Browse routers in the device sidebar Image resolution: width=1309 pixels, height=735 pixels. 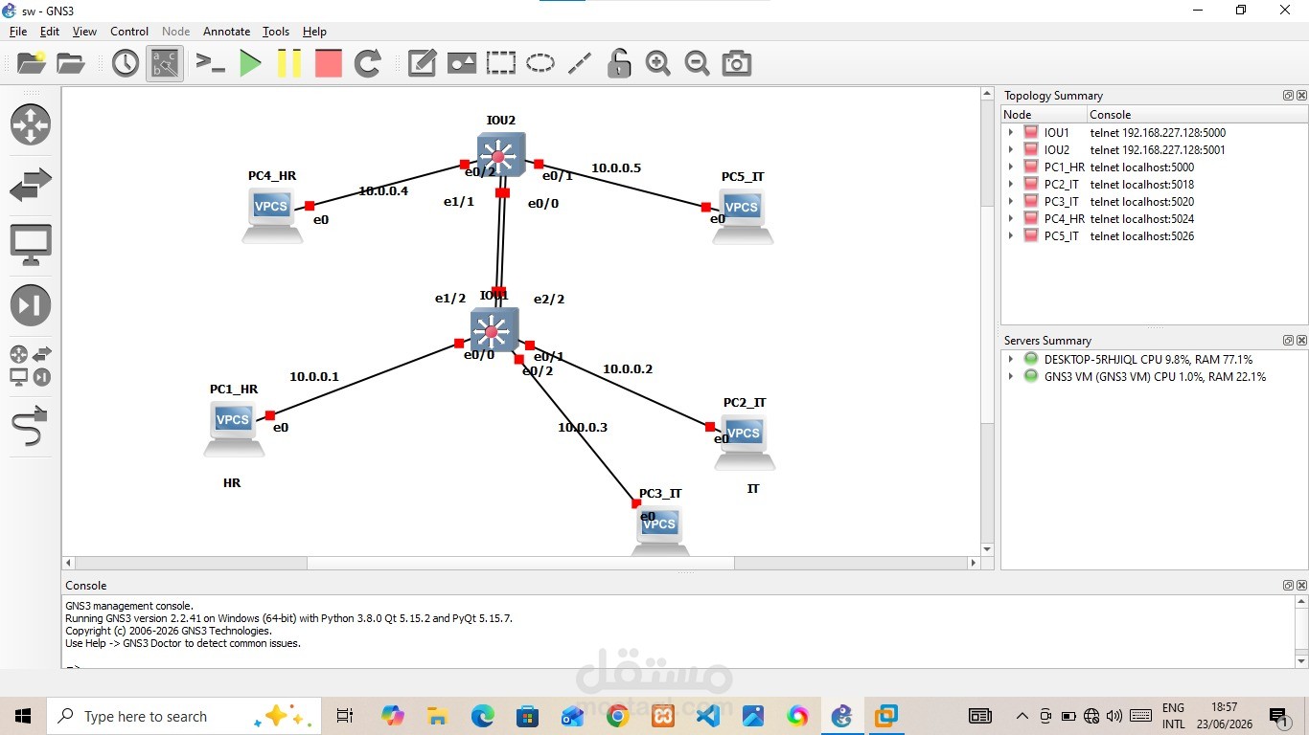pyautogui.click(x=31, y=125)
